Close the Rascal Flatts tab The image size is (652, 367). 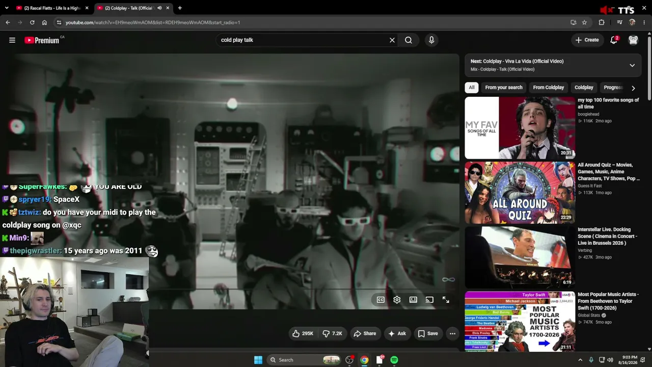pos(87,8)
